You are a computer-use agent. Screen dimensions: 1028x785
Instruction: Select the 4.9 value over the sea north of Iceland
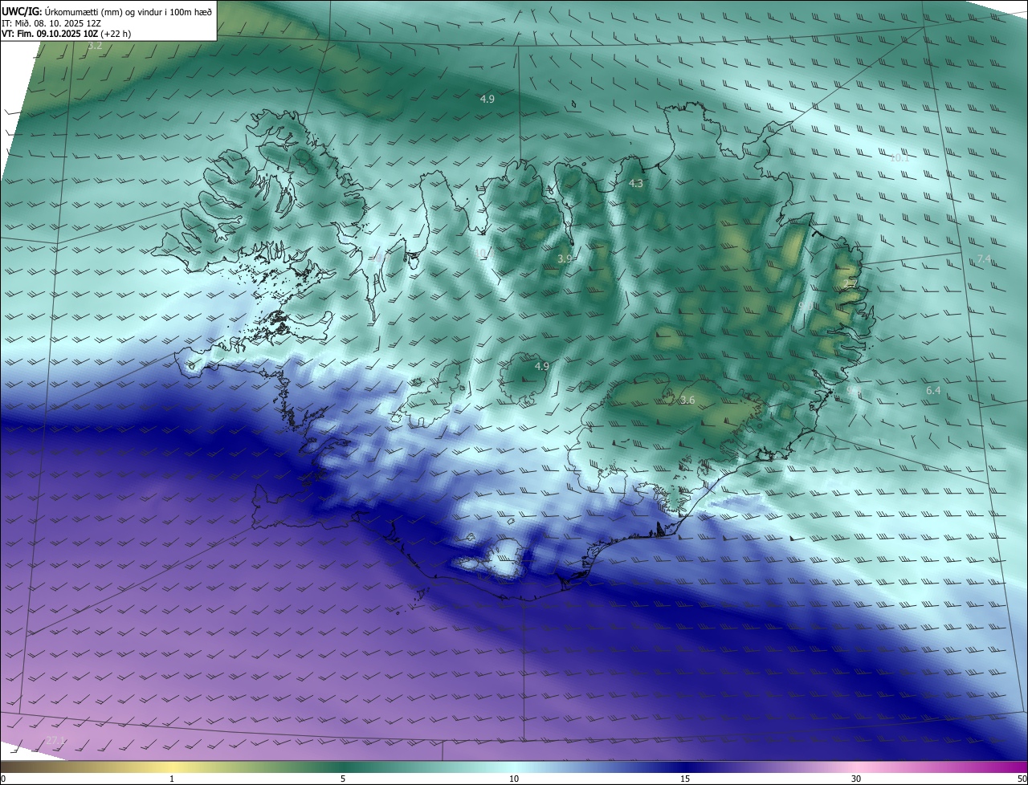coord(487,99)
